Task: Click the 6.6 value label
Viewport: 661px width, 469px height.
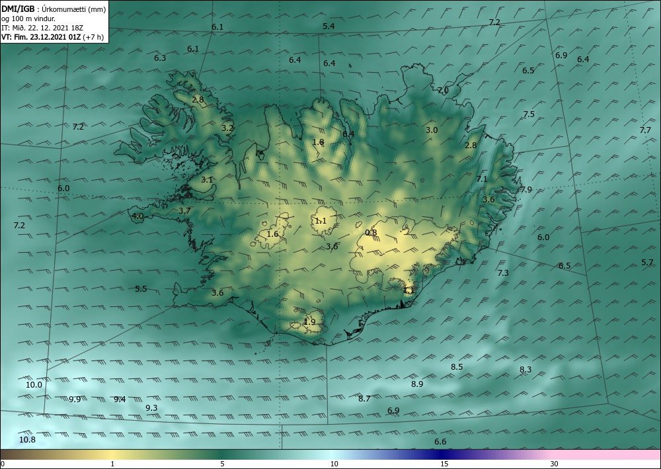Action: click(x=440, y=442)
